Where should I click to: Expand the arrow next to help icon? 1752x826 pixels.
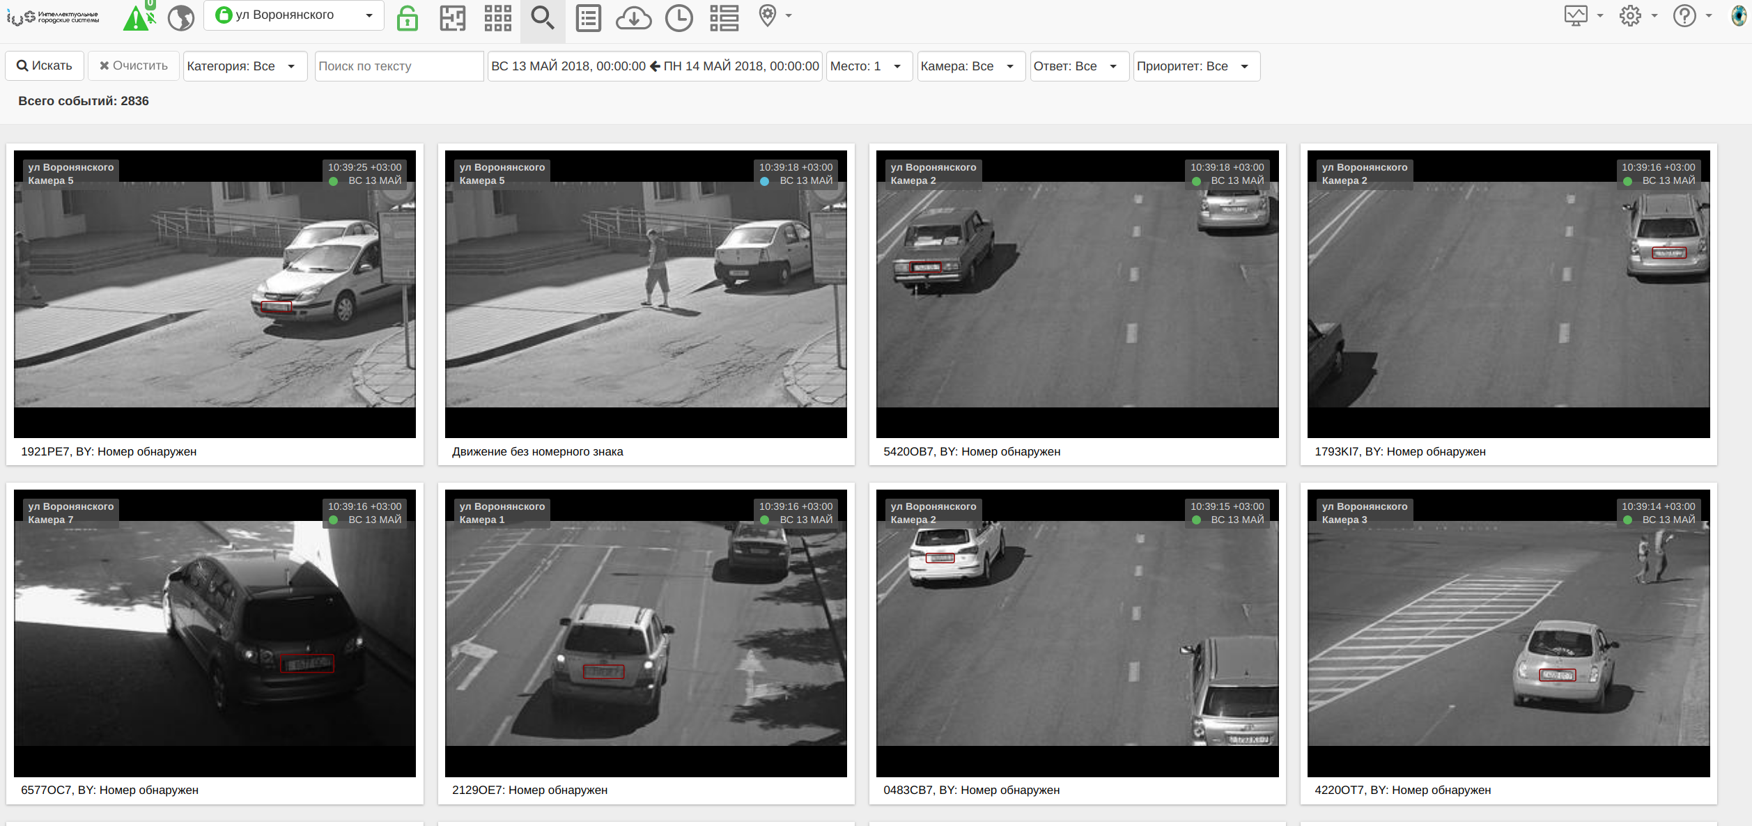click(x=1709, y=15)
